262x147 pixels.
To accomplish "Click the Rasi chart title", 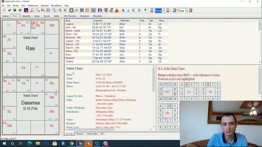I will point(30,48).
